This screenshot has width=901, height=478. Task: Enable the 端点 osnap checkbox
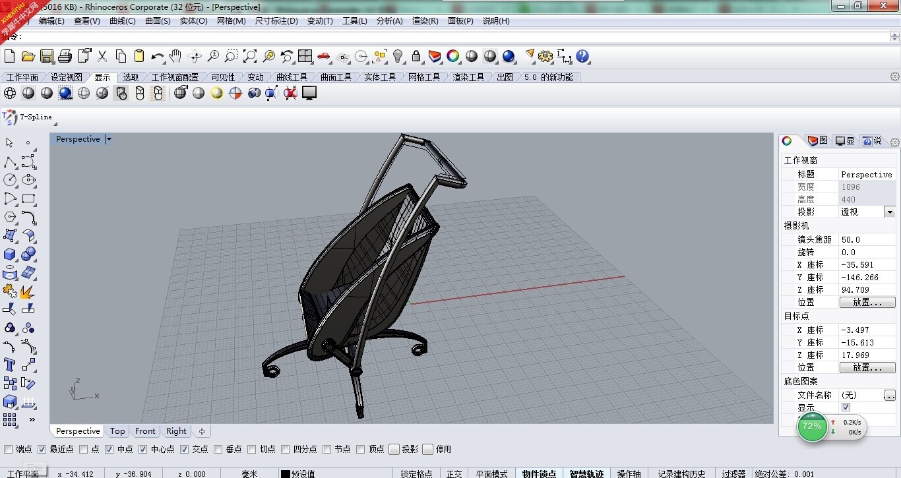[9, 449]
